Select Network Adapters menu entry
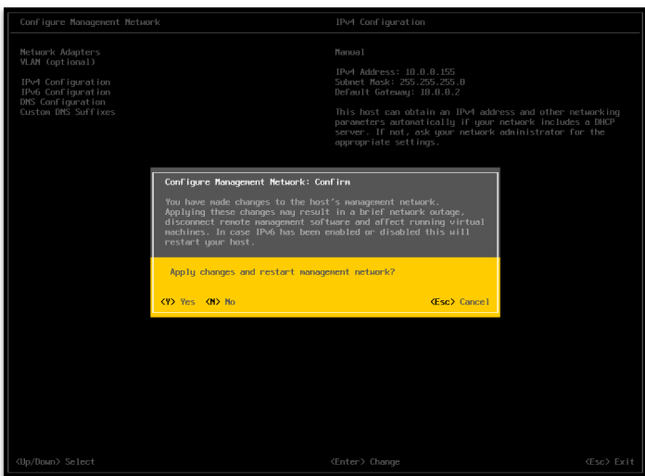Image resolution: width=645 pixels, height=476 pixels. (x=60, y=52)
